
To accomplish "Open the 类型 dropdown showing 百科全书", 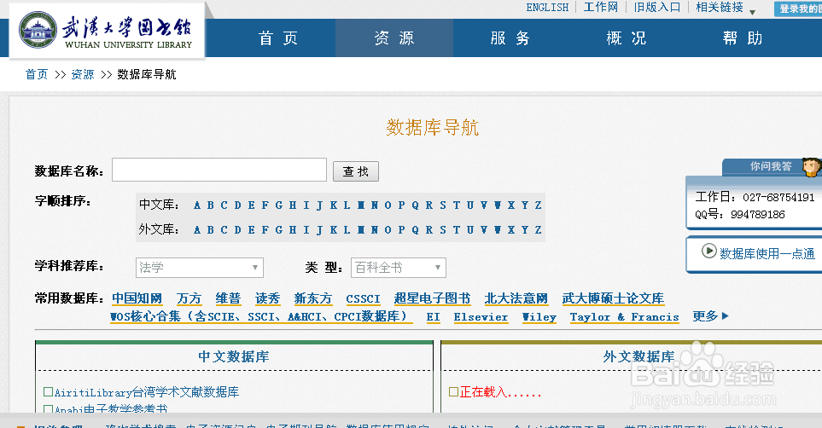I will 399,268.
